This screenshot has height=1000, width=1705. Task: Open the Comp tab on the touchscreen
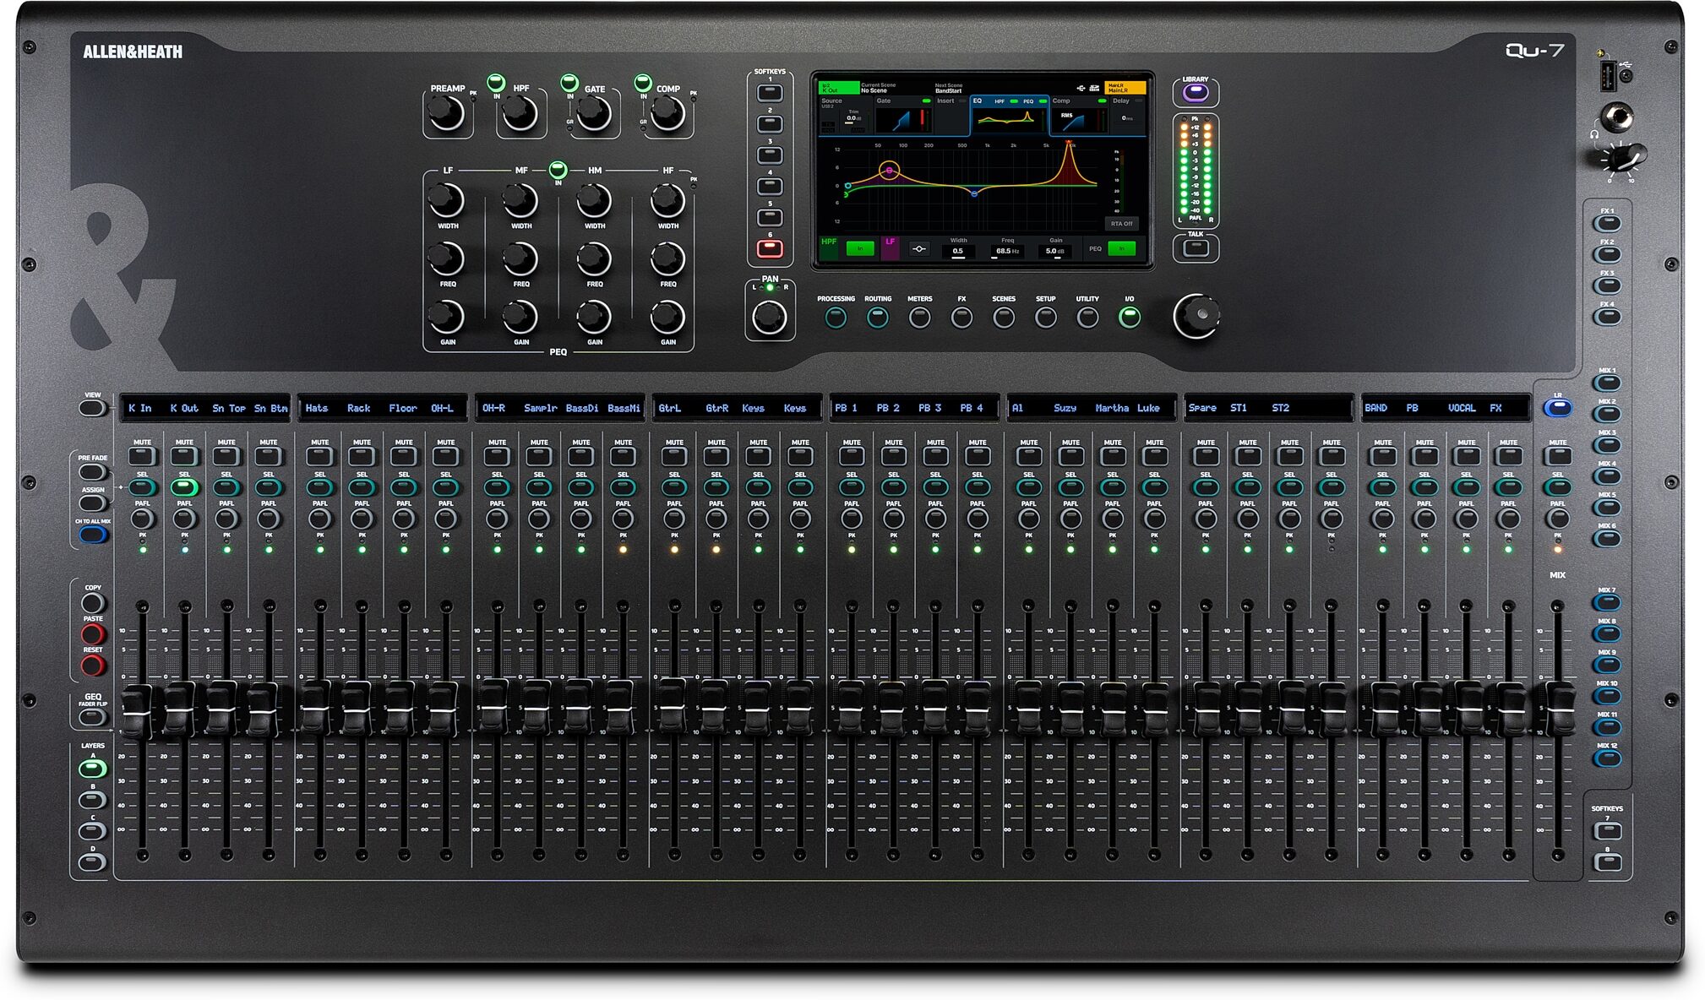[1078, 116]
